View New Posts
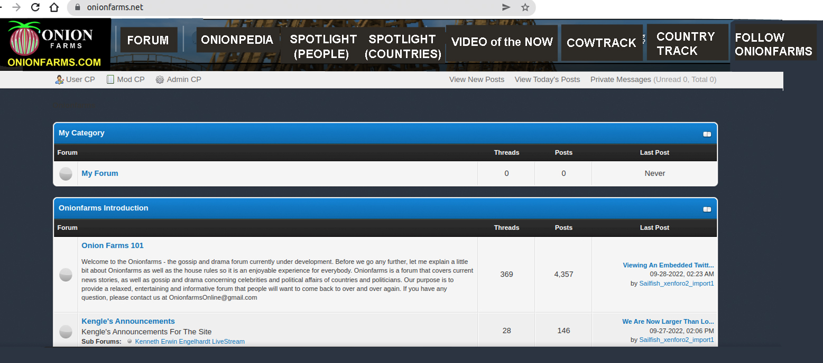 coord(477,80)
